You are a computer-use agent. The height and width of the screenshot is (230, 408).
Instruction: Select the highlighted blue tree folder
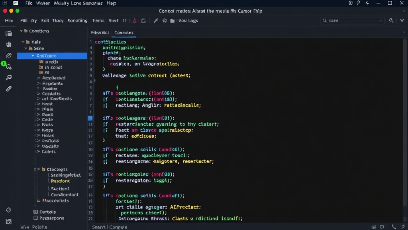[52, 56]
